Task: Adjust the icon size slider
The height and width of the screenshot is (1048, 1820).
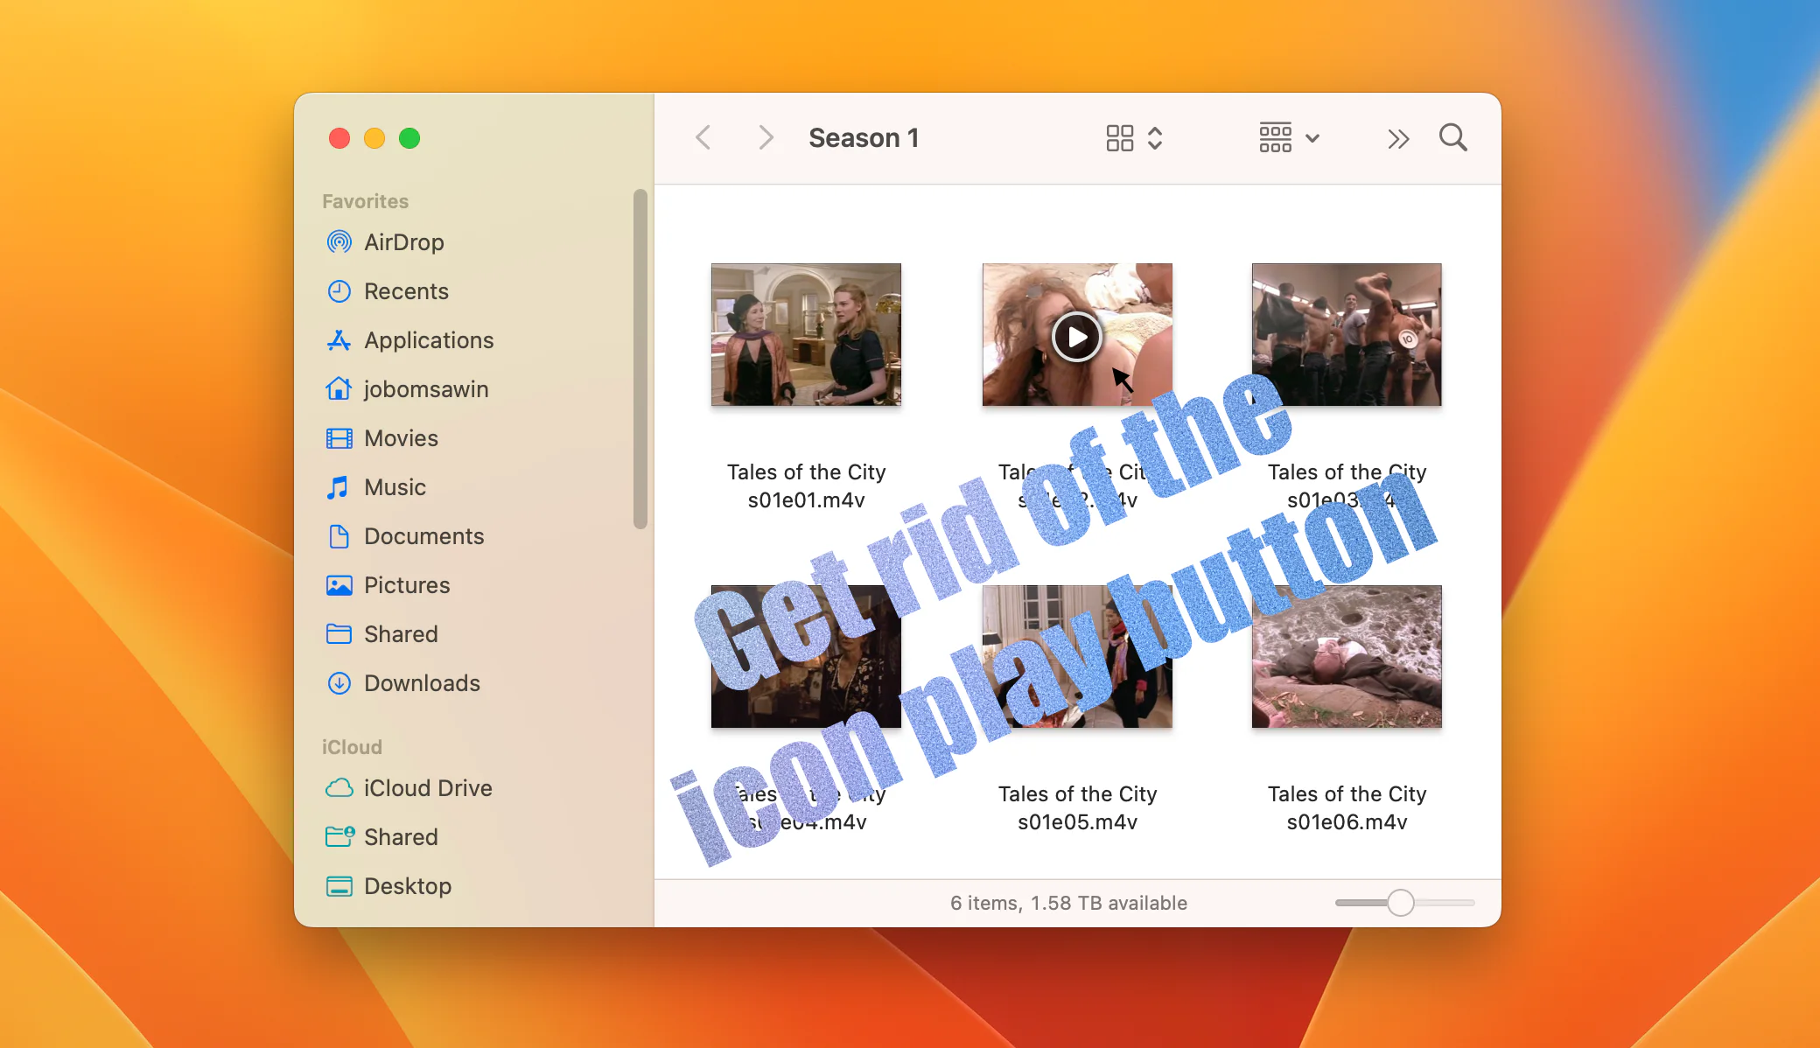Action: pos(1401,902)
